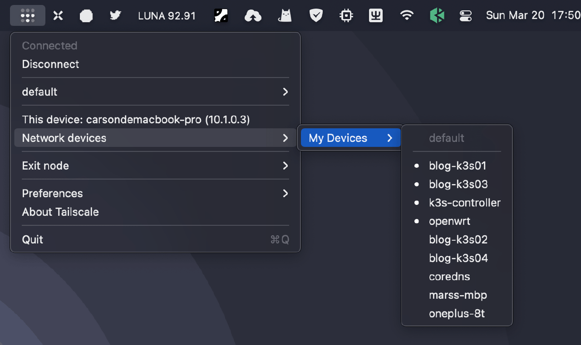Click LUNA 92.91 ticker in menu bar
The width and height of the screenshot is (581, 345).
(167, 16)
